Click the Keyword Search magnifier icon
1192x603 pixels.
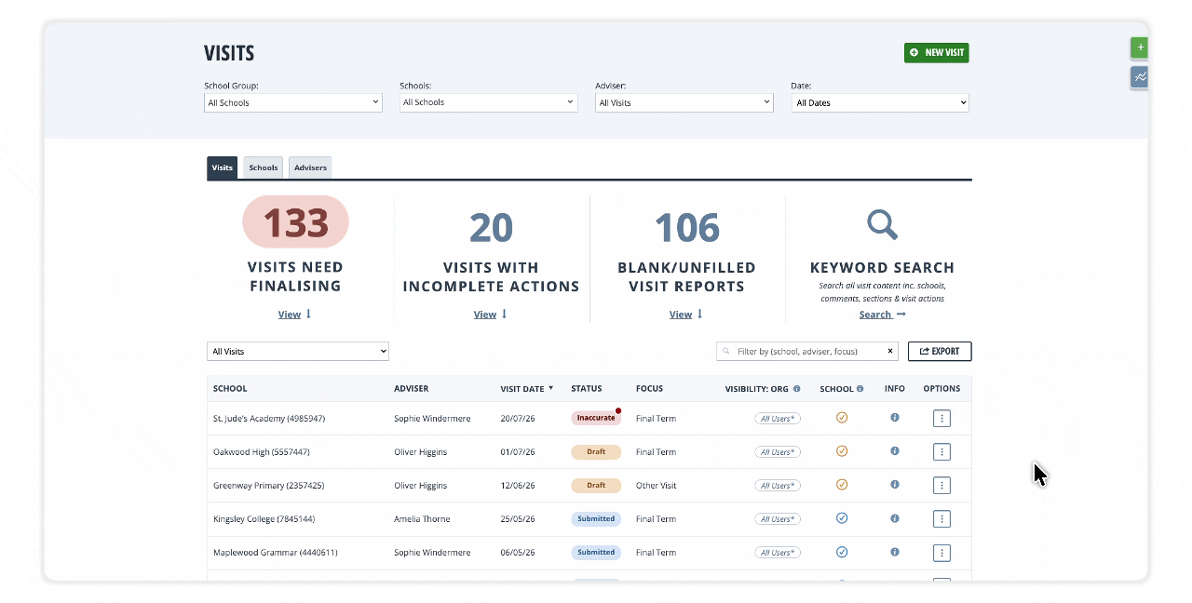[x=882, y=224]
